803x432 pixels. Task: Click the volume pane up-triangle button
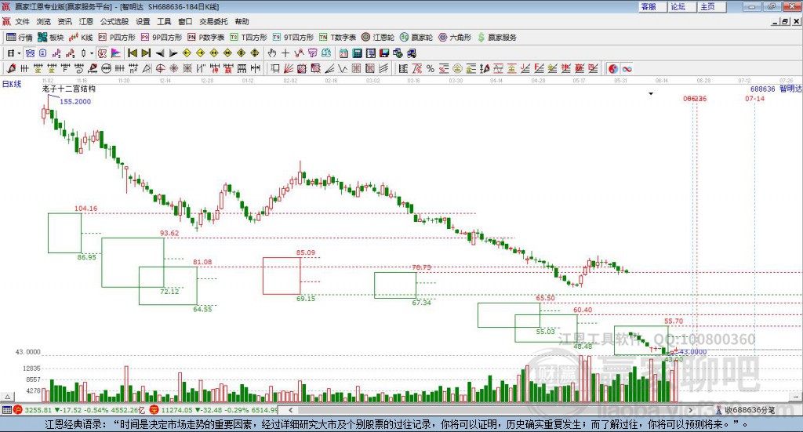coord(8,397)
